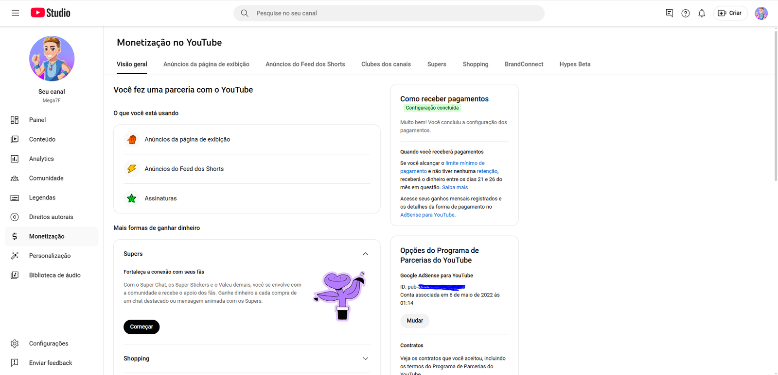This screenshot has height=375, width=778.
Task: Go to Legendas in sidebar
Action: point(52,197)
